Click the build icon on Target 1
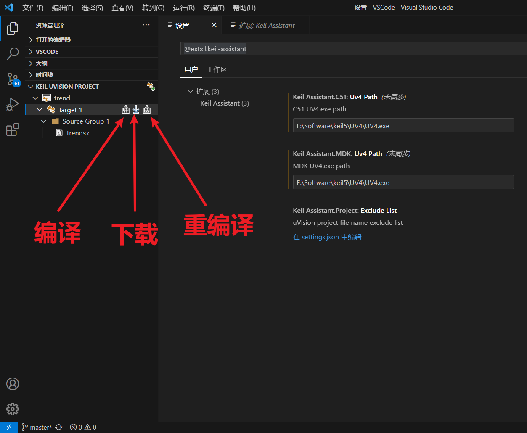Viewport: 527px width, 433px height. [x=125, y=110]
